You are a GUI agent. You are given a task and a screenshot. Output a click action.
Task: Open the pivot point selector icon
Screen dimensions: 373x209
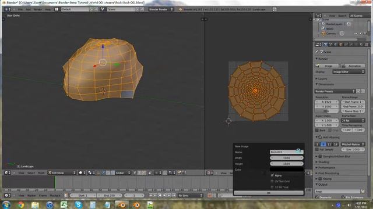pyautogui.click(x=91, y=173)
